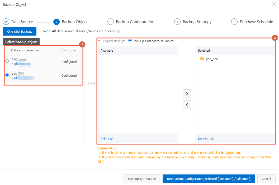Go to Purchase Schedule step label
The image size is (279, 185).
click(256, 22)
